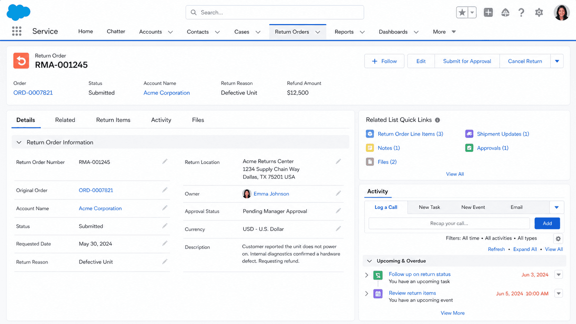Collapse the Upcoming & Overdue section
Viewport: 576px width, 324px height.
point(369,261)
